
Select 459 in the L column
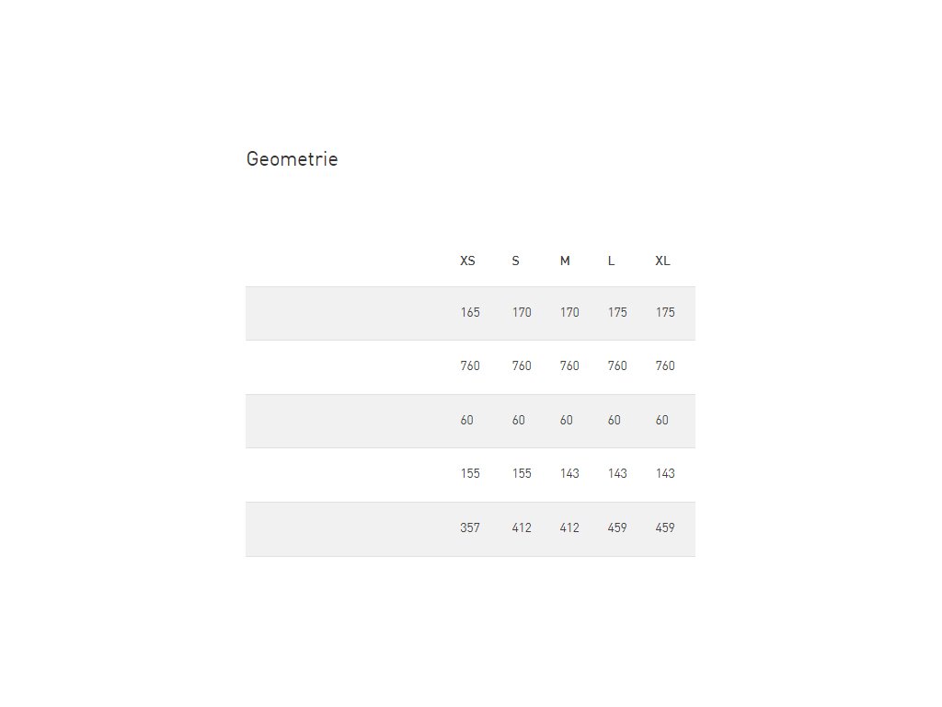pyautogui.click(x=617, y=528)
